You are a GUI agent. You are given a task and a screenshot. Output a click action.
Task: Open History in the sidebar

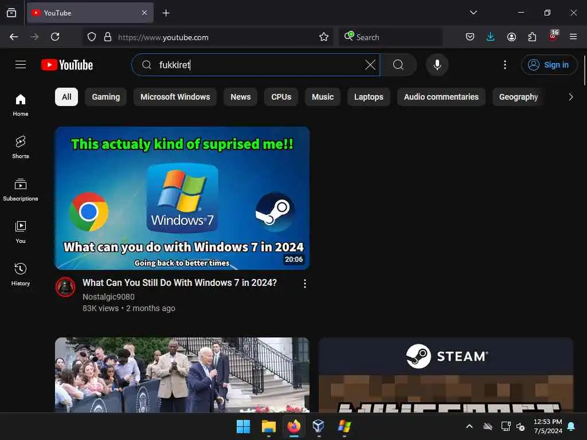[x=21, y=274]
